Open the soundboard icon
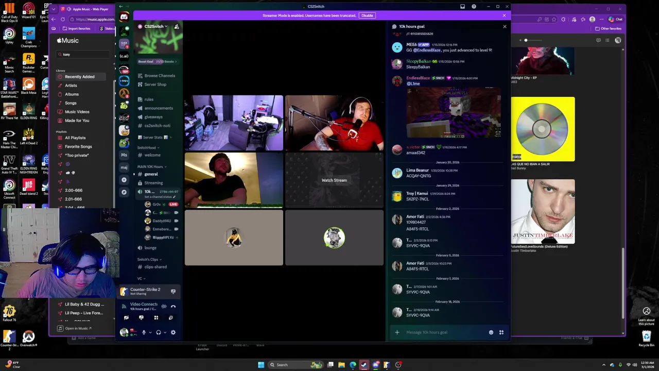Screen dimensions: 659x371 click(x=171, y=317)
